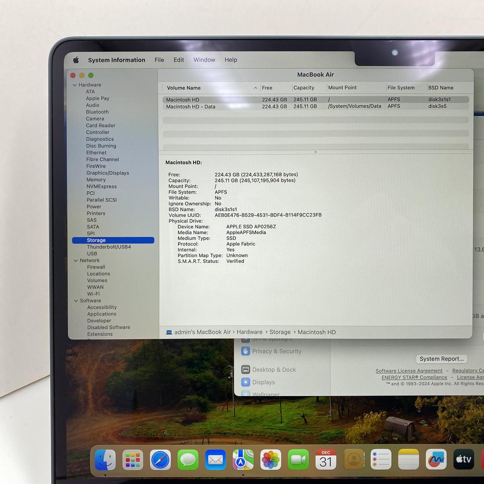This screenshot has height=484, width=484.
Task: Open Calendar showing Dec 31
Action: 326,460
